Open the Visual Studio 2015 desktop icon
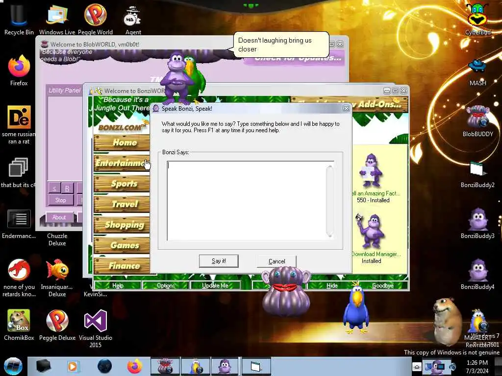The image size is (502, 376). click(96, 329)
